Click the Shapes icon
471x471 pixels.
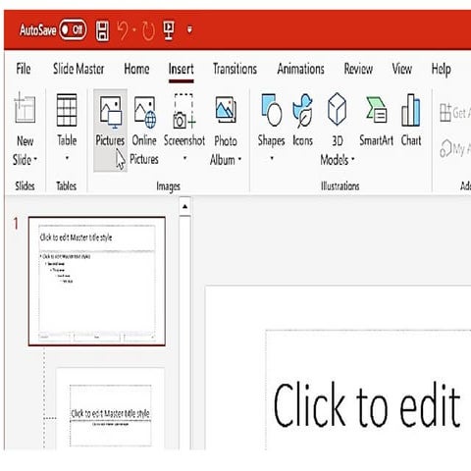[272, 110]
